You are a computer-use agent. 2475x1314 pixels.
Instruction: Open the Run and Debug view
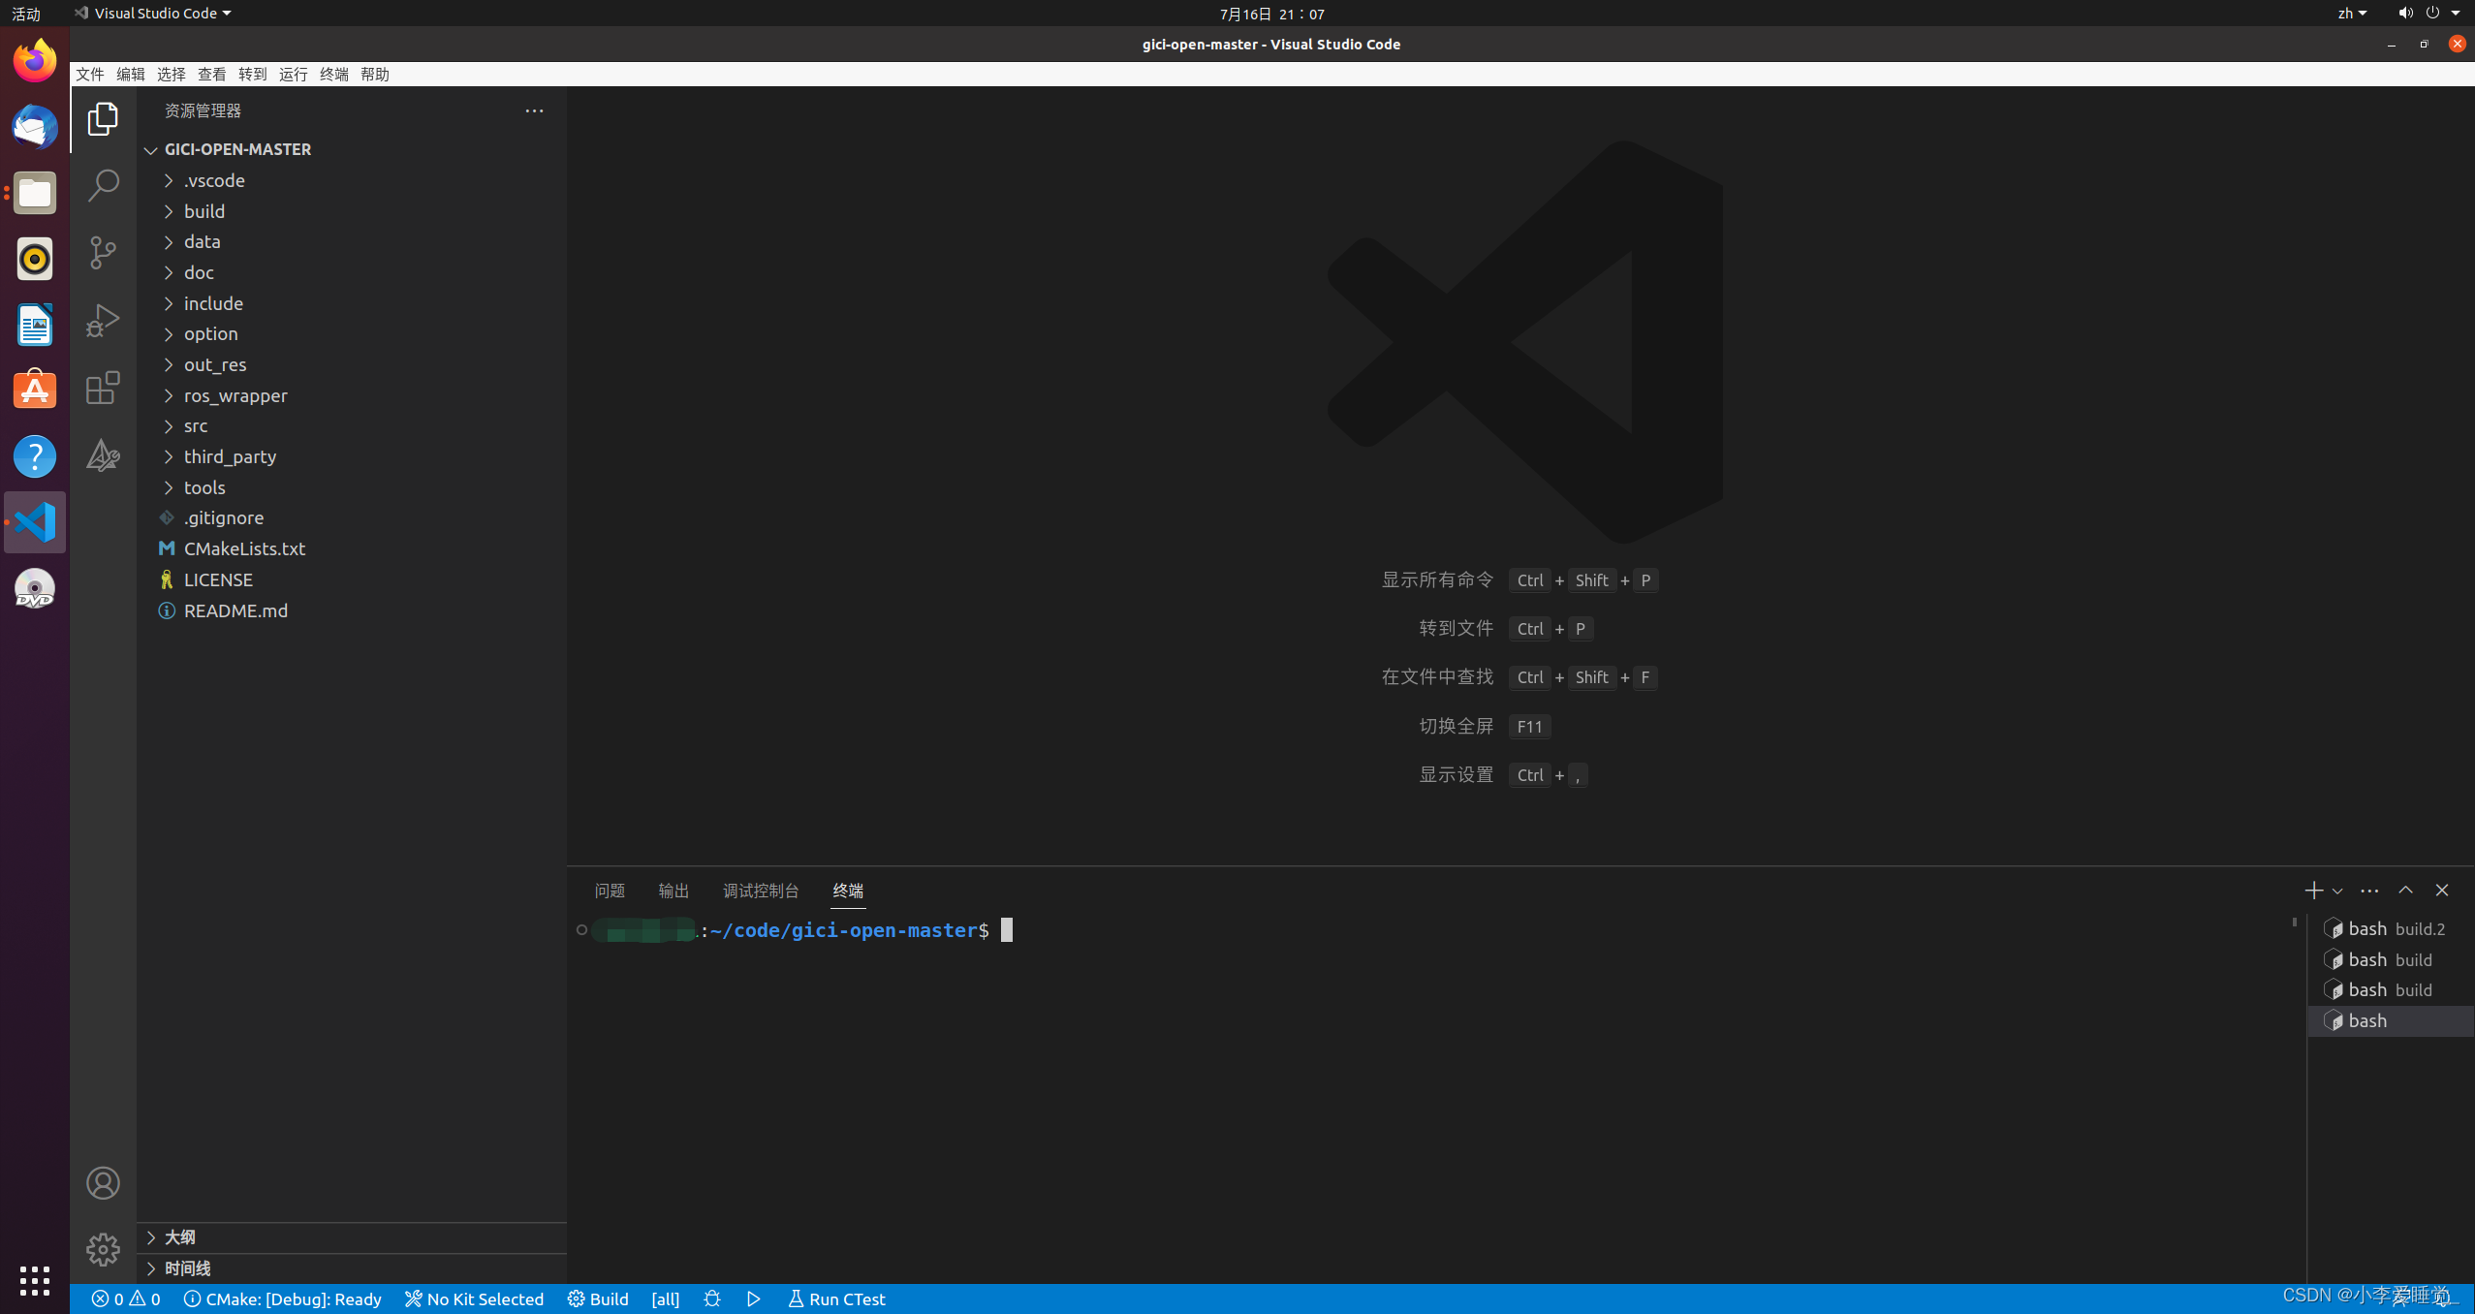pyautogui.click(x=103, y=320)
